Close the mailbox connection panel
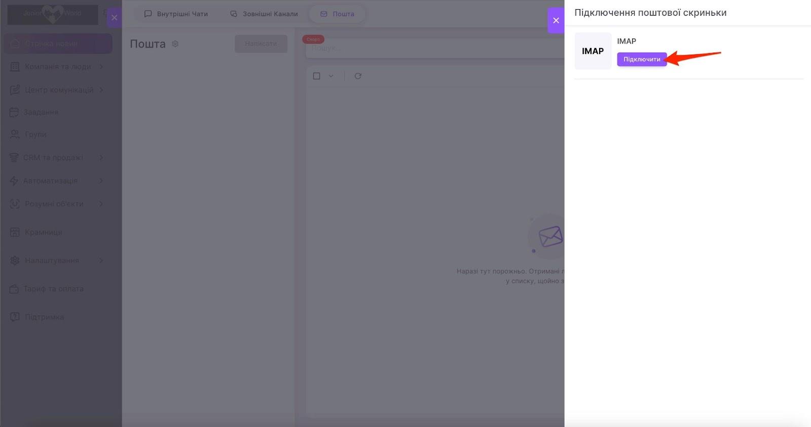This screenshot has height=427, width=811. [x=556, y=20]
